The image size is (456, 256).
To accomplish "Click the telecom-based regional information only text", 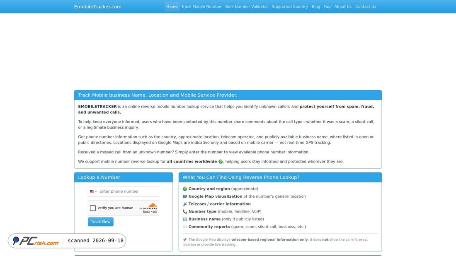I will [x=269, y=240].
